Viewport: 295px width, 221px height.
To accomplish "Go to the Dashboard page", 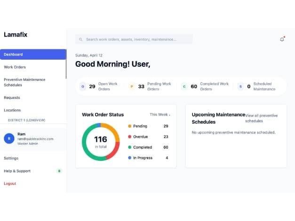I will pos(33,55).
